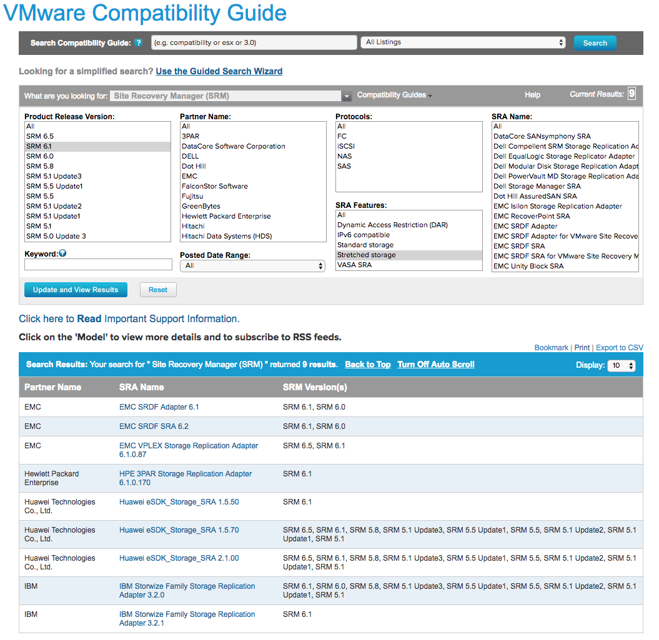659x640 pixels.
Task: Select Dot Hill partner name
Action: click(253, 167)
